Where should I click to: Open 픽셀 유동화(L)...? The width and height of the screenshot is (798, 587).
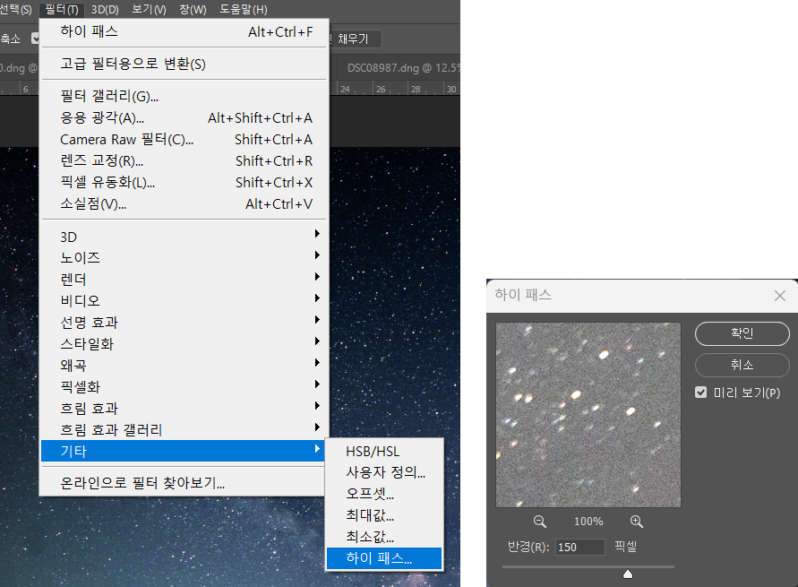(x=184, y=182)
